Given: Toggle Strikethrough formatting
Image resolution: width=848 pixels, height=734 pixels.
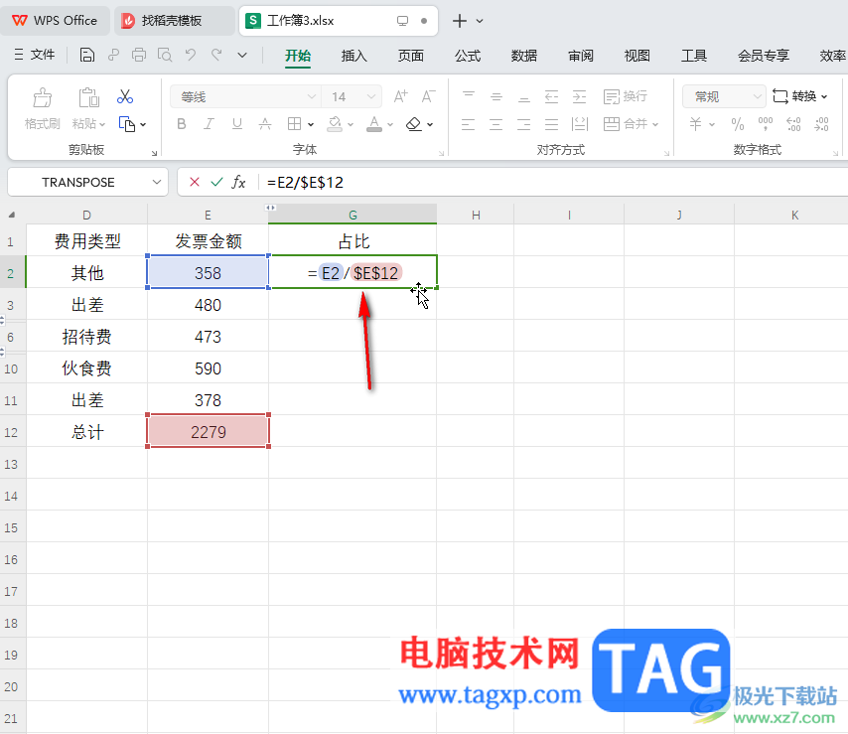Looking at the screenshot, I should pos(265,124).
